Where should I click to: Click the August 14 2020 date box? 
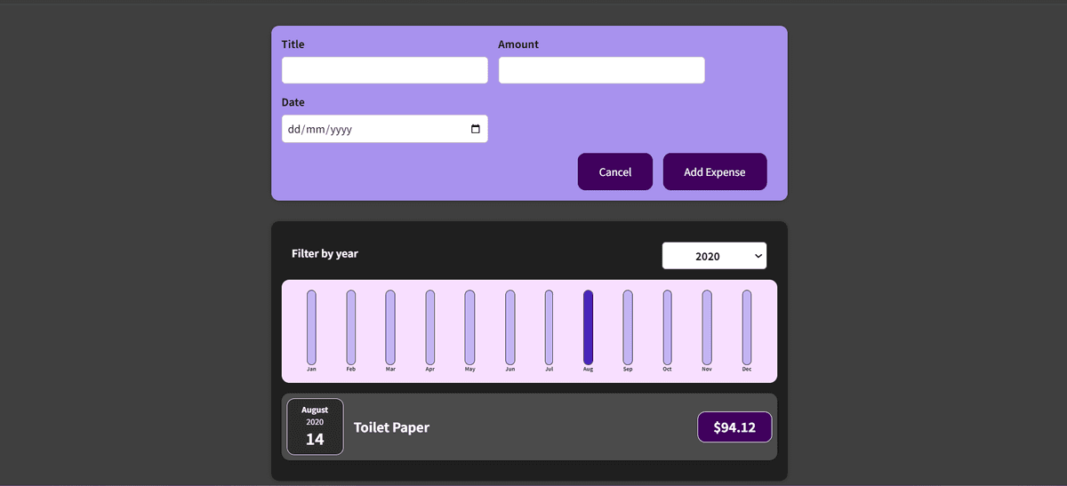pos(315,426)
